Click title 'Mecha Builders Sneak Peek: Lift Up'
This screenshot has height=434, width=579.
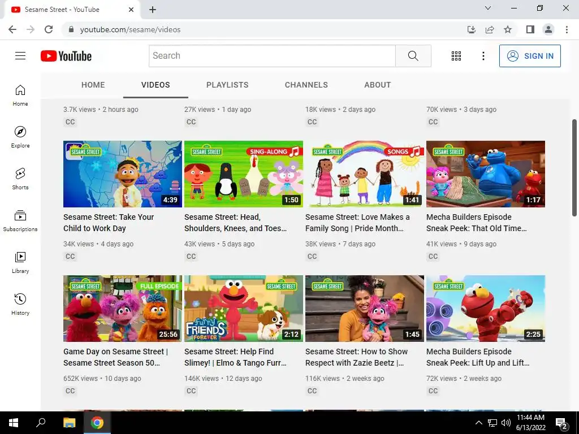(478, 357)
